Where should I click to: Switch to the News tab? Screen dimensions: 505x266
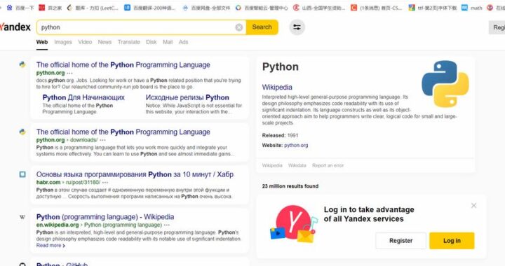tap(105, 42)
